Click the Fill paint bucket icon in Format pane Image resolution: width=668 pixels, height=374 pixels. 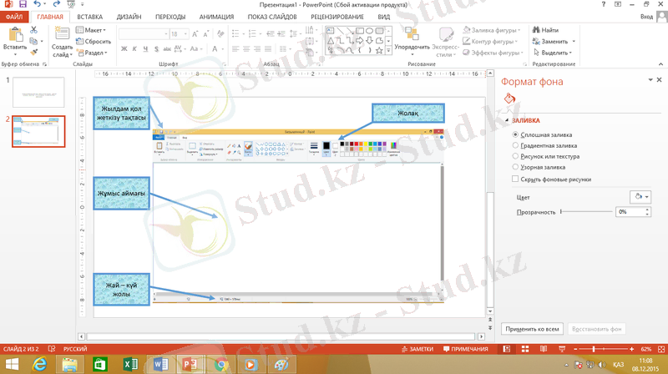510,99
